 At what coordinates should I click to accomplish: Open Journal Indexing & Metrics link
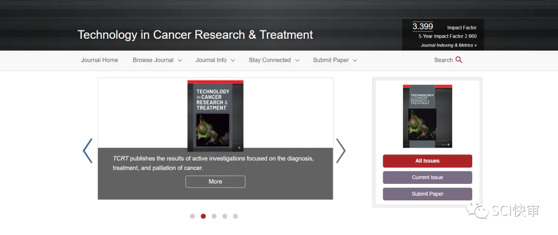[x=448, y=45]
